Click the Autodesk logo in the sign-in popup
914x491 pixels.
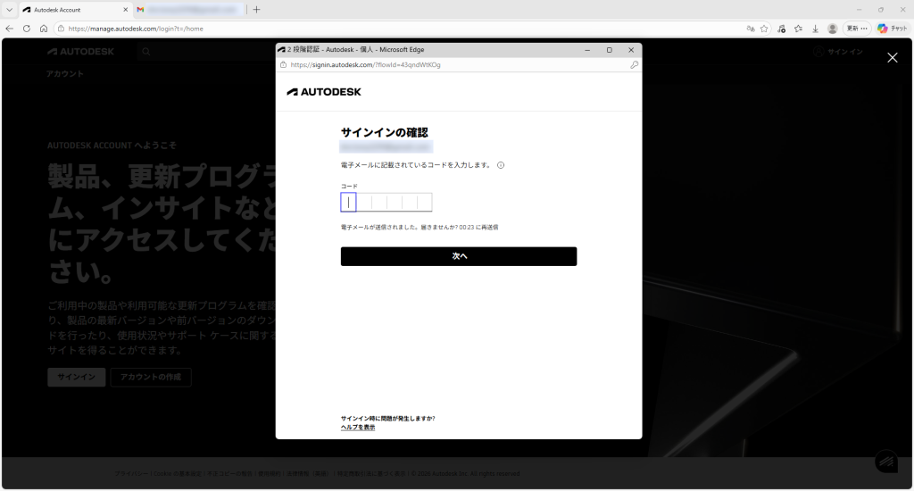pyautogui.click(x=324, y=92)
